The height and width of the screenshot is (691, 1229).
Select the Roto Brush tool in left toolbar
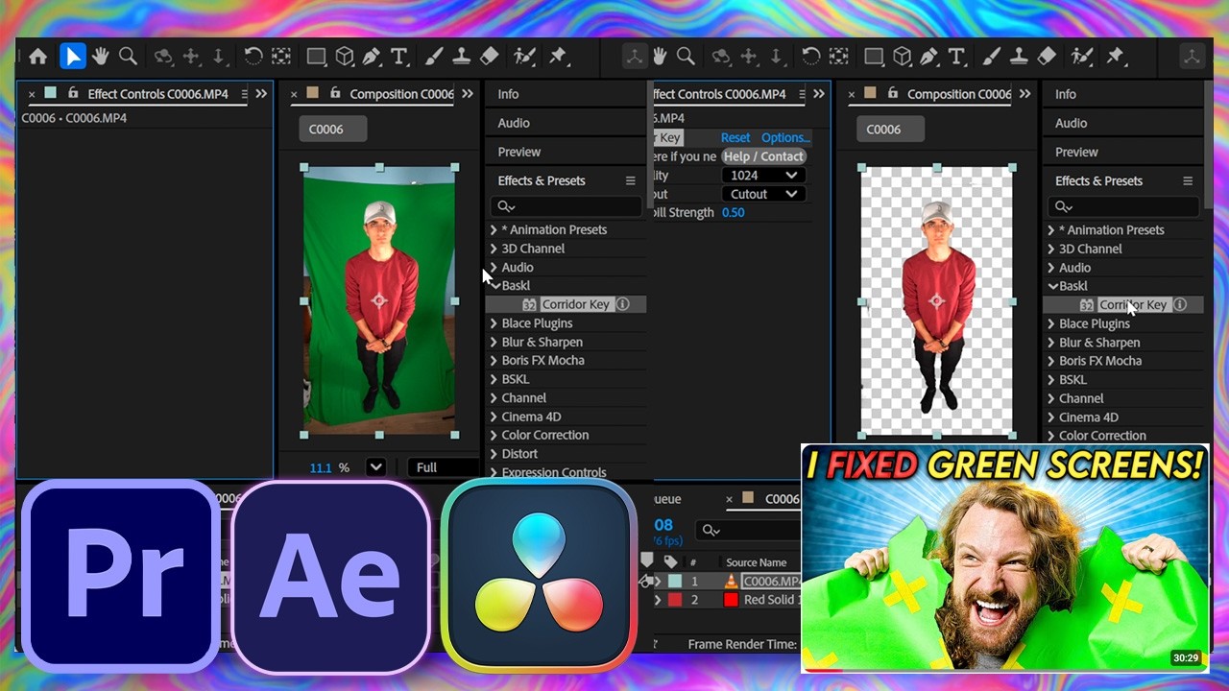coord(524,57)
